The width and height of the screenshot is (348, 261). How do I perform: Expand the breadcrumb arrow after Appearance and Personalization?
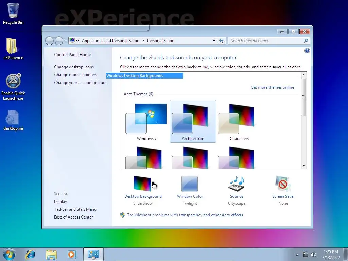[143, 41]
